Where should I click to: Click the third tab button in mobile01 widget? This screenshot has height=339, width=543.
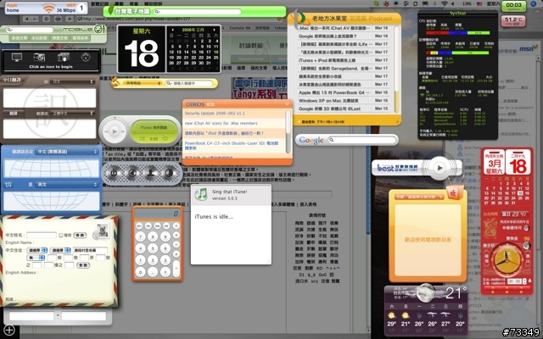pyautogui.click(x=59, y=37)
